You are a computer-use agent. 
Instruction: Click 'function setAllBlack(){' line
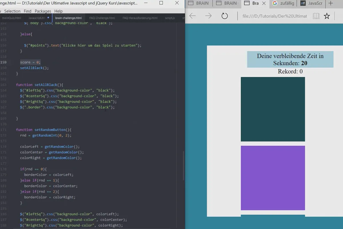tap(39, 85)
